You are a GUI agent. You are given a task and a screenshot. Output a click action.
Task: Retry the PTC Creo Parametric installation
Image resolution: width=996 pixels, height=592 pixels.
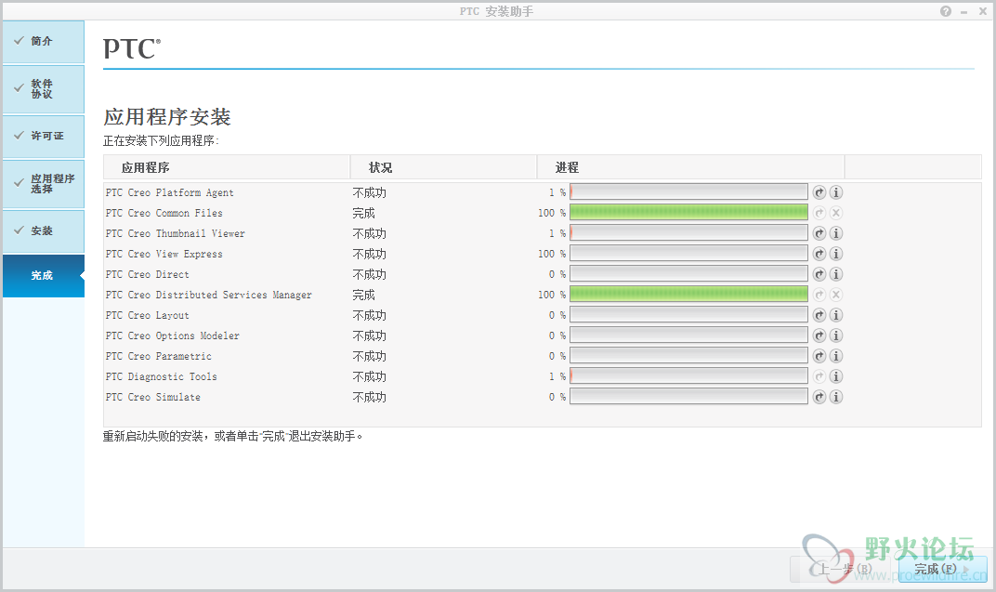pyautogui.click(x=819, y=356)
